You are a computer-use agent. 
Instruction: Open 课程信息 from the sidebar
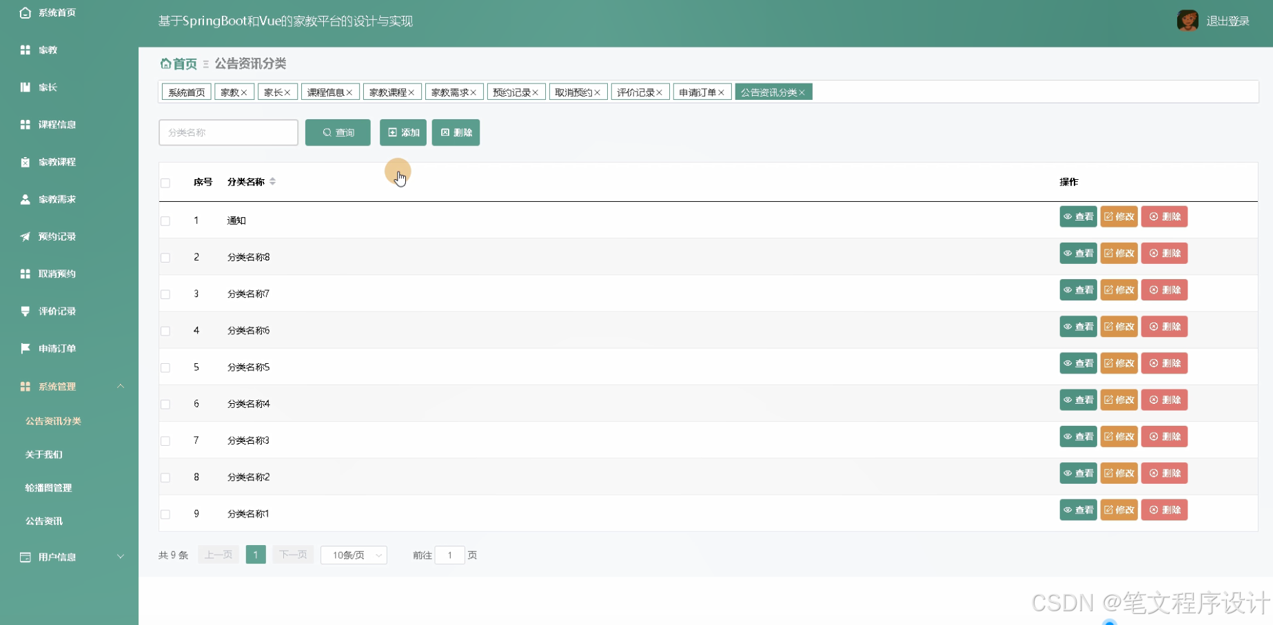25,124
